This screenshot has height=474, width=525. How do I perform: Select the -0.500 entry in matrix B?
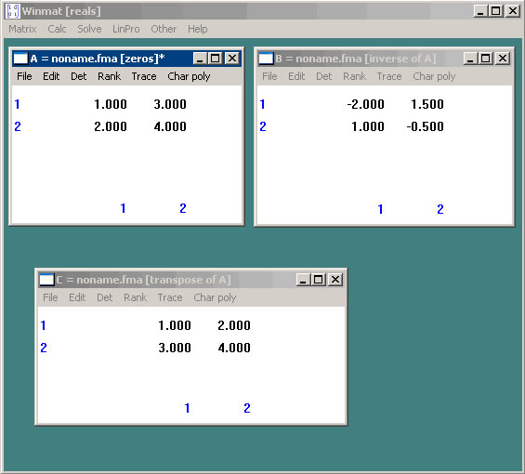pos(425,126)
